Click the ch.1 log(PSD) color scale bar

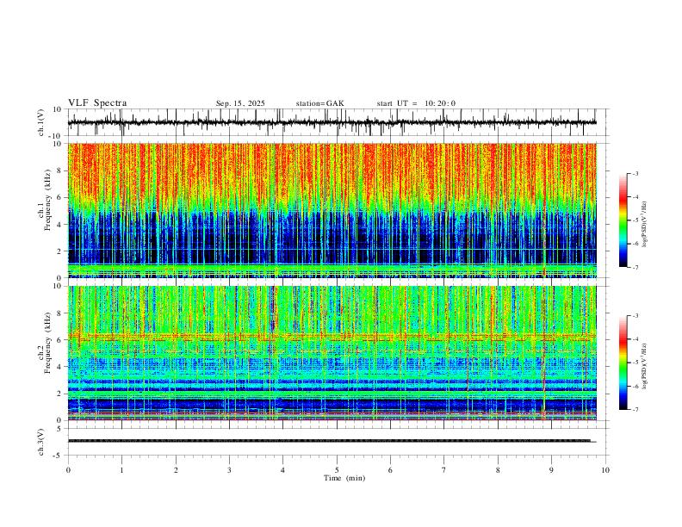click(623, 220)
